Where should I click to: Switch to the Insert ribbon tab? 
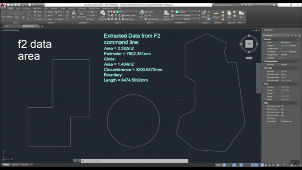(18, 8)
